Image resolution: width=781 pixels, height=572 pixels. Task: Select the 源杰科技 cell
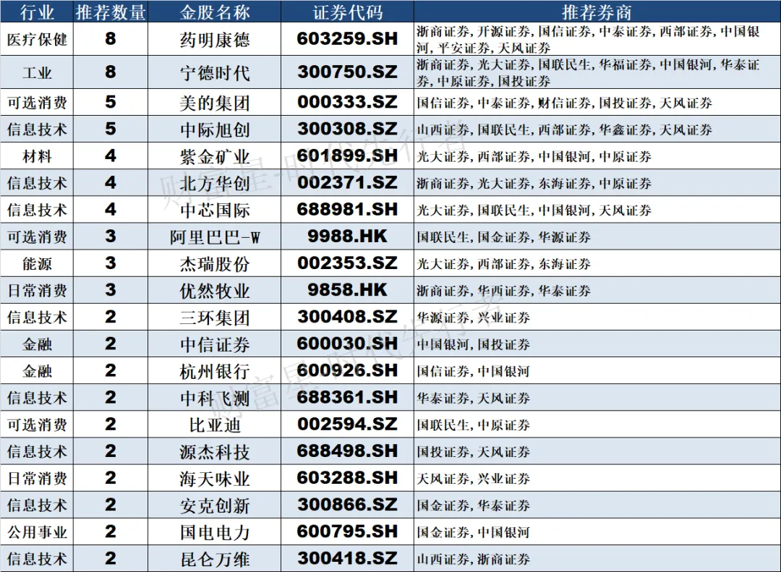(x=214, y=453)
